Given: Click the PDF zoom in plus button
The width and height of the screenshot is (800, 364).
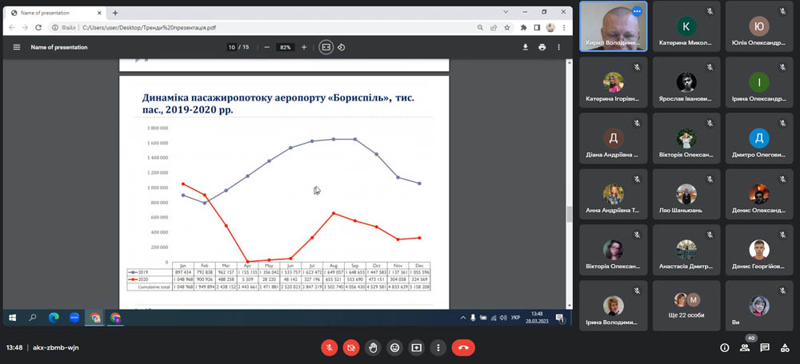Looking at the screenshot, I should [303, 47].
